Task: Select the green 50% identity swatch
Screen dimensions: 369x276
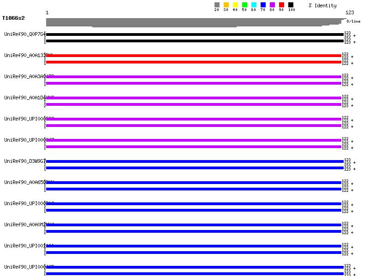Action: click(244, 5)
